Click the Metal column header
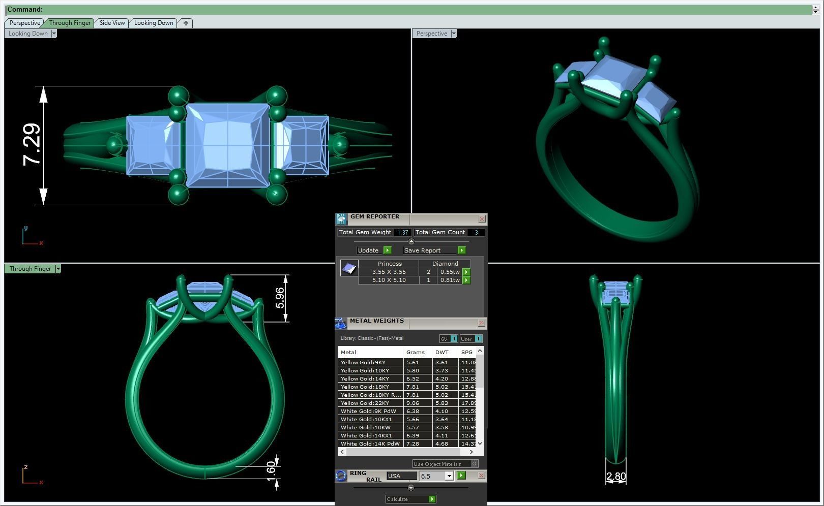Image resolution: width=824 pixels, height=506 pixels. [x=370, y=352]
